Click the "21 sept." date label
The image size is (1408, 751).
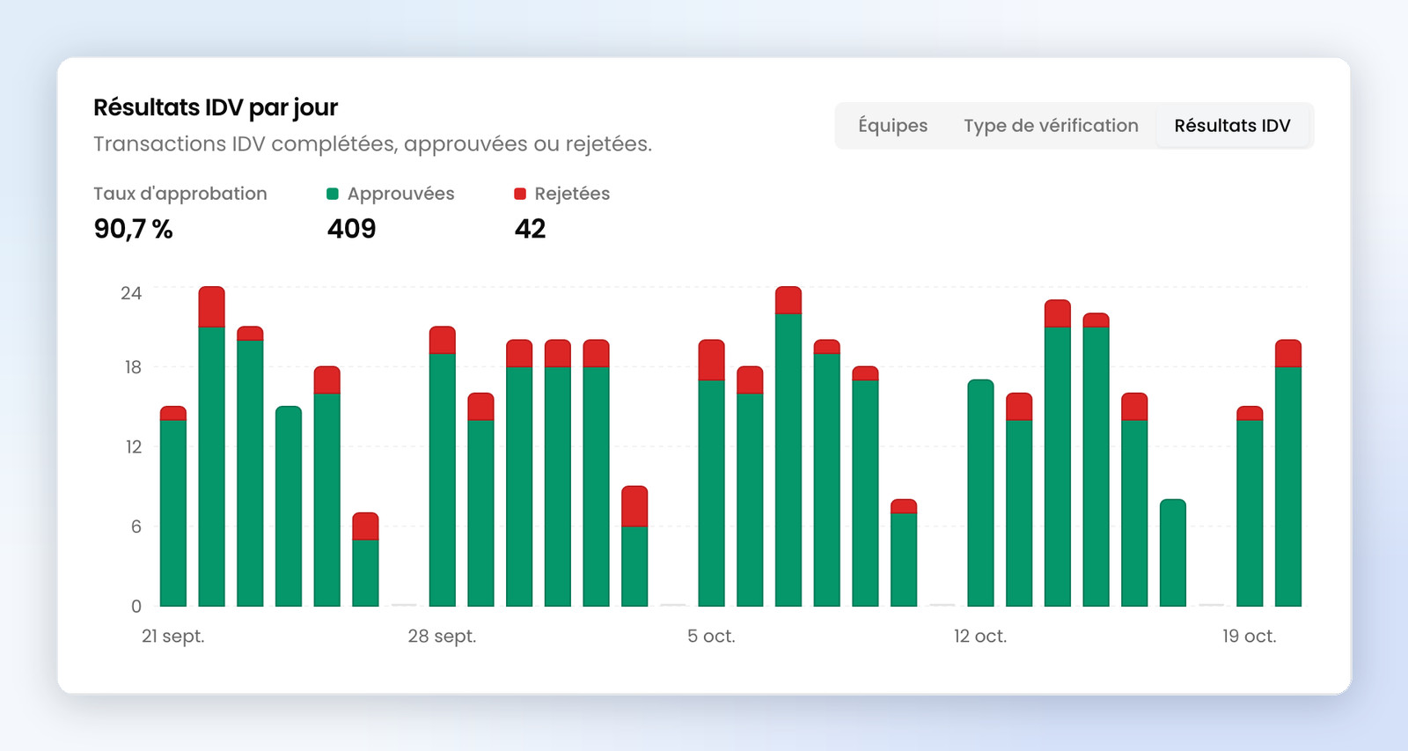(x=173, y=636)
